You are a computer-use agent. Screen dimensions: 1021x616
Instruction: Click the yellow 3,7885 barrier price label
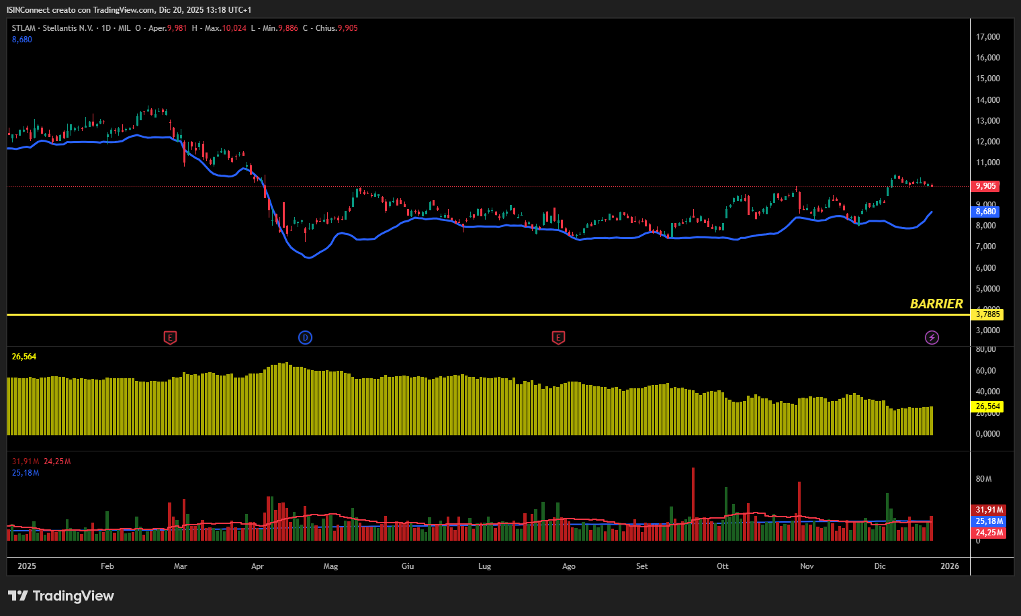987,314
